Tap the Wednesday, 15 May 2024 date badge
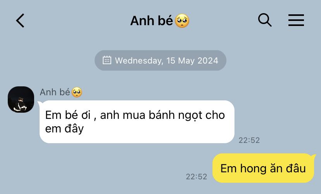This screenshot has height=194, width=321. 160,60
